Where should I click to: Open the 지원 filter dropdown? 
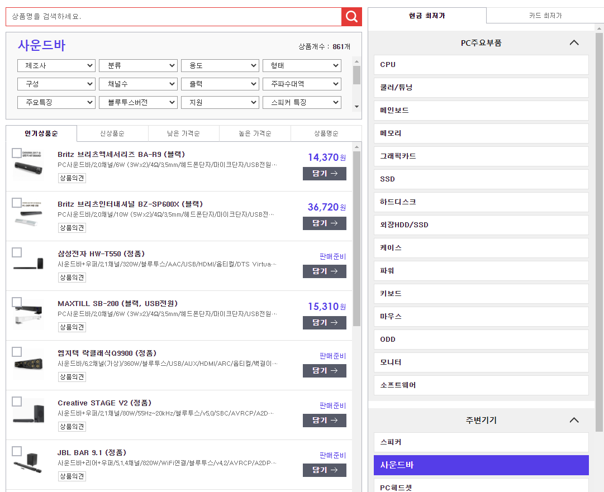tap(220, 102)
